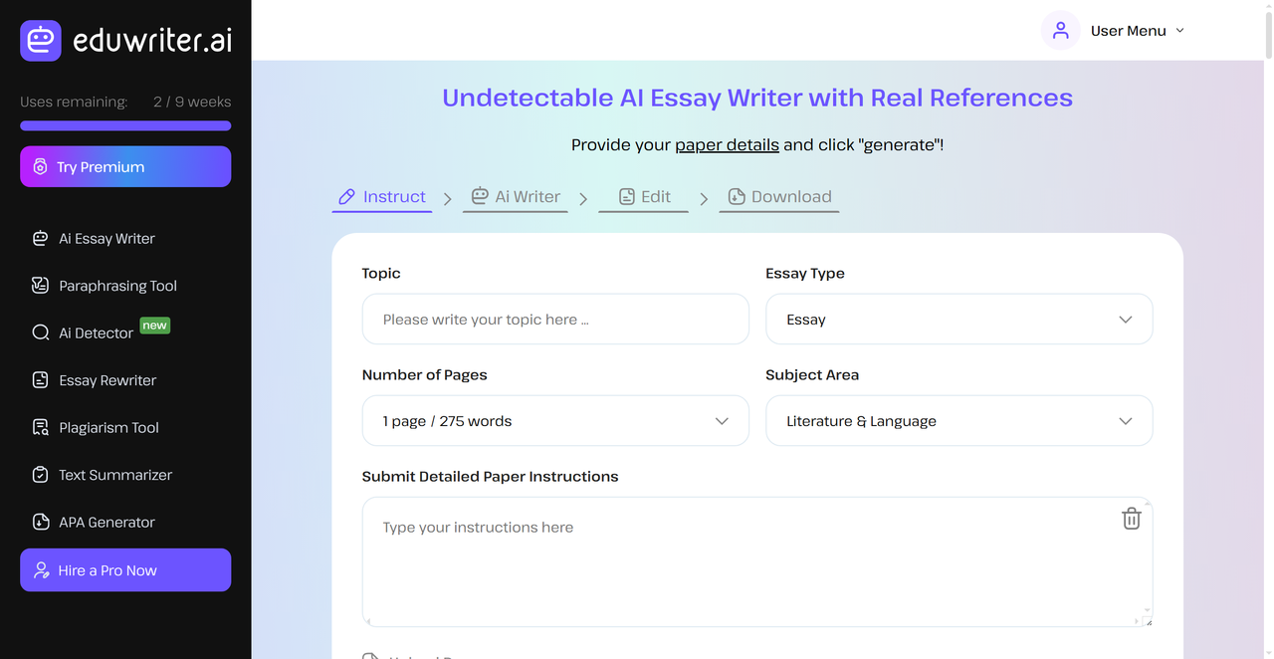
Task: Clear instructions with the trash icon
Action: click(x=1132, y=519)
